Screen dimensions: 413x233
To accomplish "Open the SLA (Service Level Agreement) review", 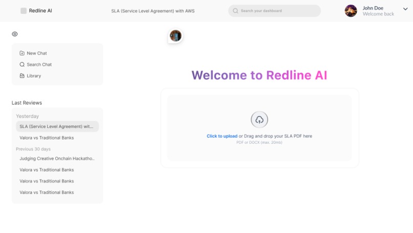I will pos(57,126).
